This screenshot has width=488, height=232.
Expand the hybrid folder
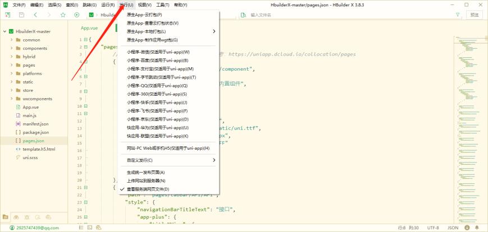(12, 57)
